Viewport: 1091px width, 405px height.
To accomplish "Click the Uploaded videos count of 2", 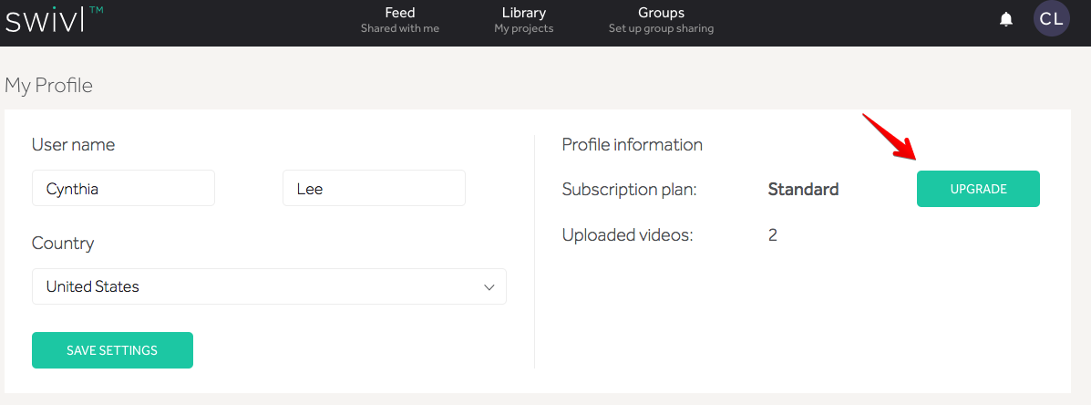I will (772, 235).
